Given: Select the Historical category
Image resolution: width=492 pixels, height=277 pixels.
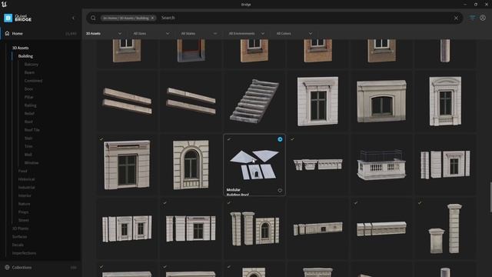Looking at the screenshot, I should tap(26, 179).
